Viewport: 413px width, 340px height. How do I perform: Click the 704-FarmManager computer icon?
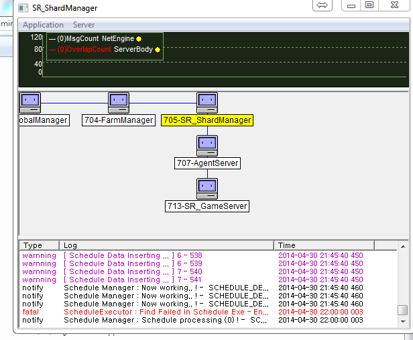[x=119, y=103]
